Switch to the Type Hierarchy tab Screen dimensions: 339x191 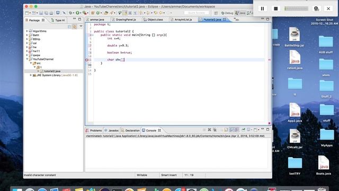(58, 20)
